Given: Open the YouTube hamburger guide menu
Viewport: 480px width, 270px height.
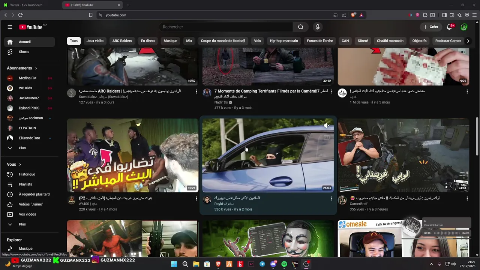Looking at the screenshot, I should [x=10, y=27].
